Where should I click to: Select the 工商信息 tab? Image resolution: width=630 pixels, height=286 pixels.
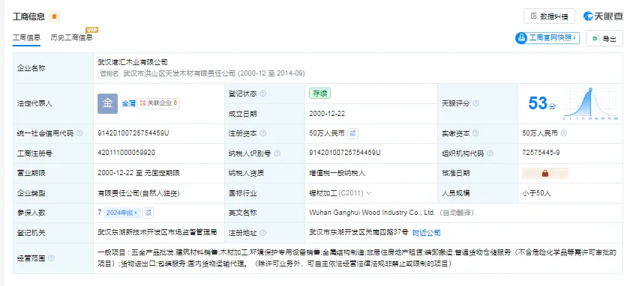(x=26, y=37)
